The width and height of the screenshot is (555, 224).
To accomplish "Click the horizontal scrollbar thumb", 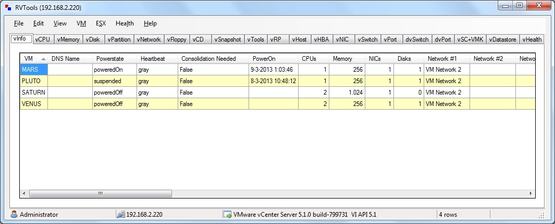I will pyautogui.click(x=101, y=193).
